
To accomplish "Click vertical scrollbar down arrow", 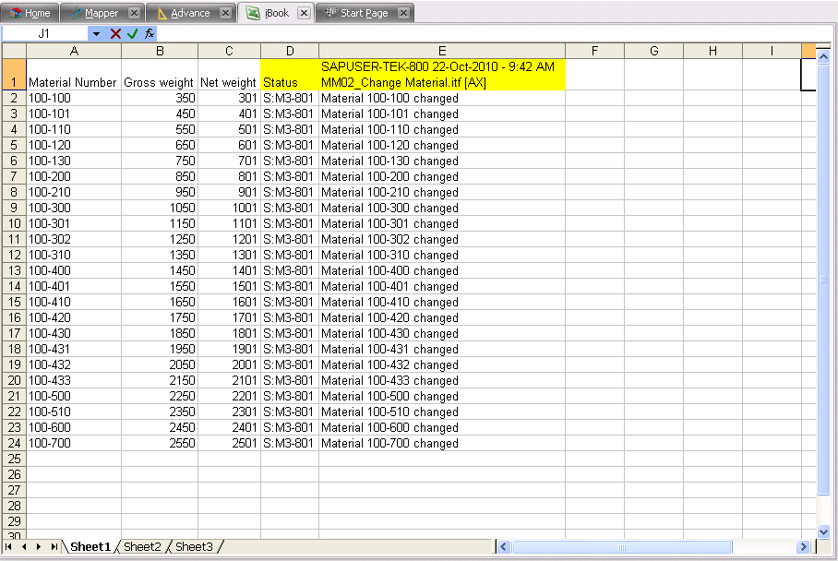I will (x=824, y=531).
